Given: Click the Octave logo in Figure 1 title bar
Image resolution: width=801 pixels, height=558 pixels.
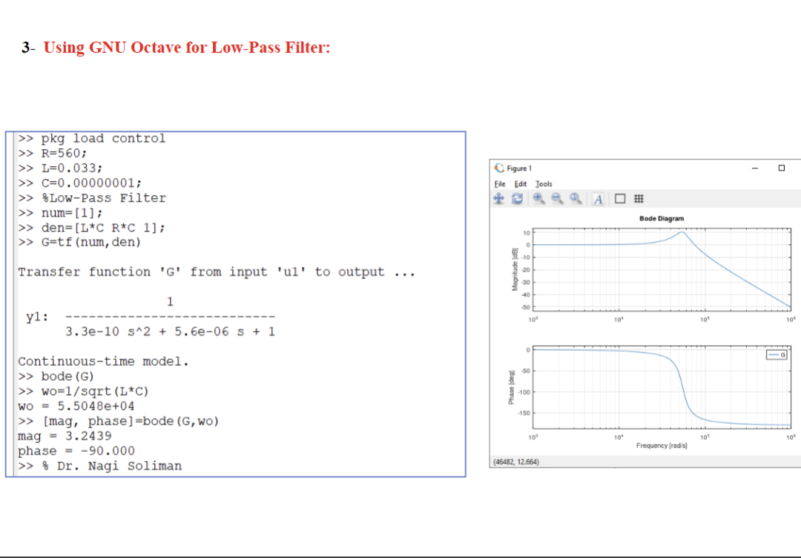Looking at the screenshot, I should click(x=498, y=168).
